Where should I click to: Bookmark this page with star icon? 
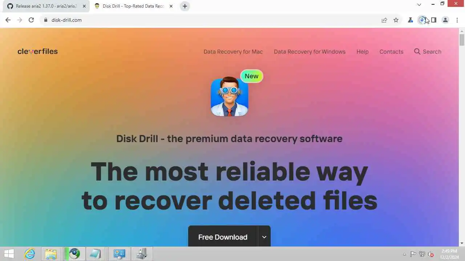click(396, 20)
